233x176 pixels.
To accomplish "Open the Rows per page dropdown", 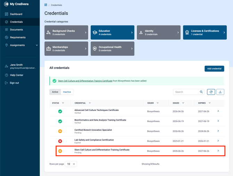I will coord(71,164).
